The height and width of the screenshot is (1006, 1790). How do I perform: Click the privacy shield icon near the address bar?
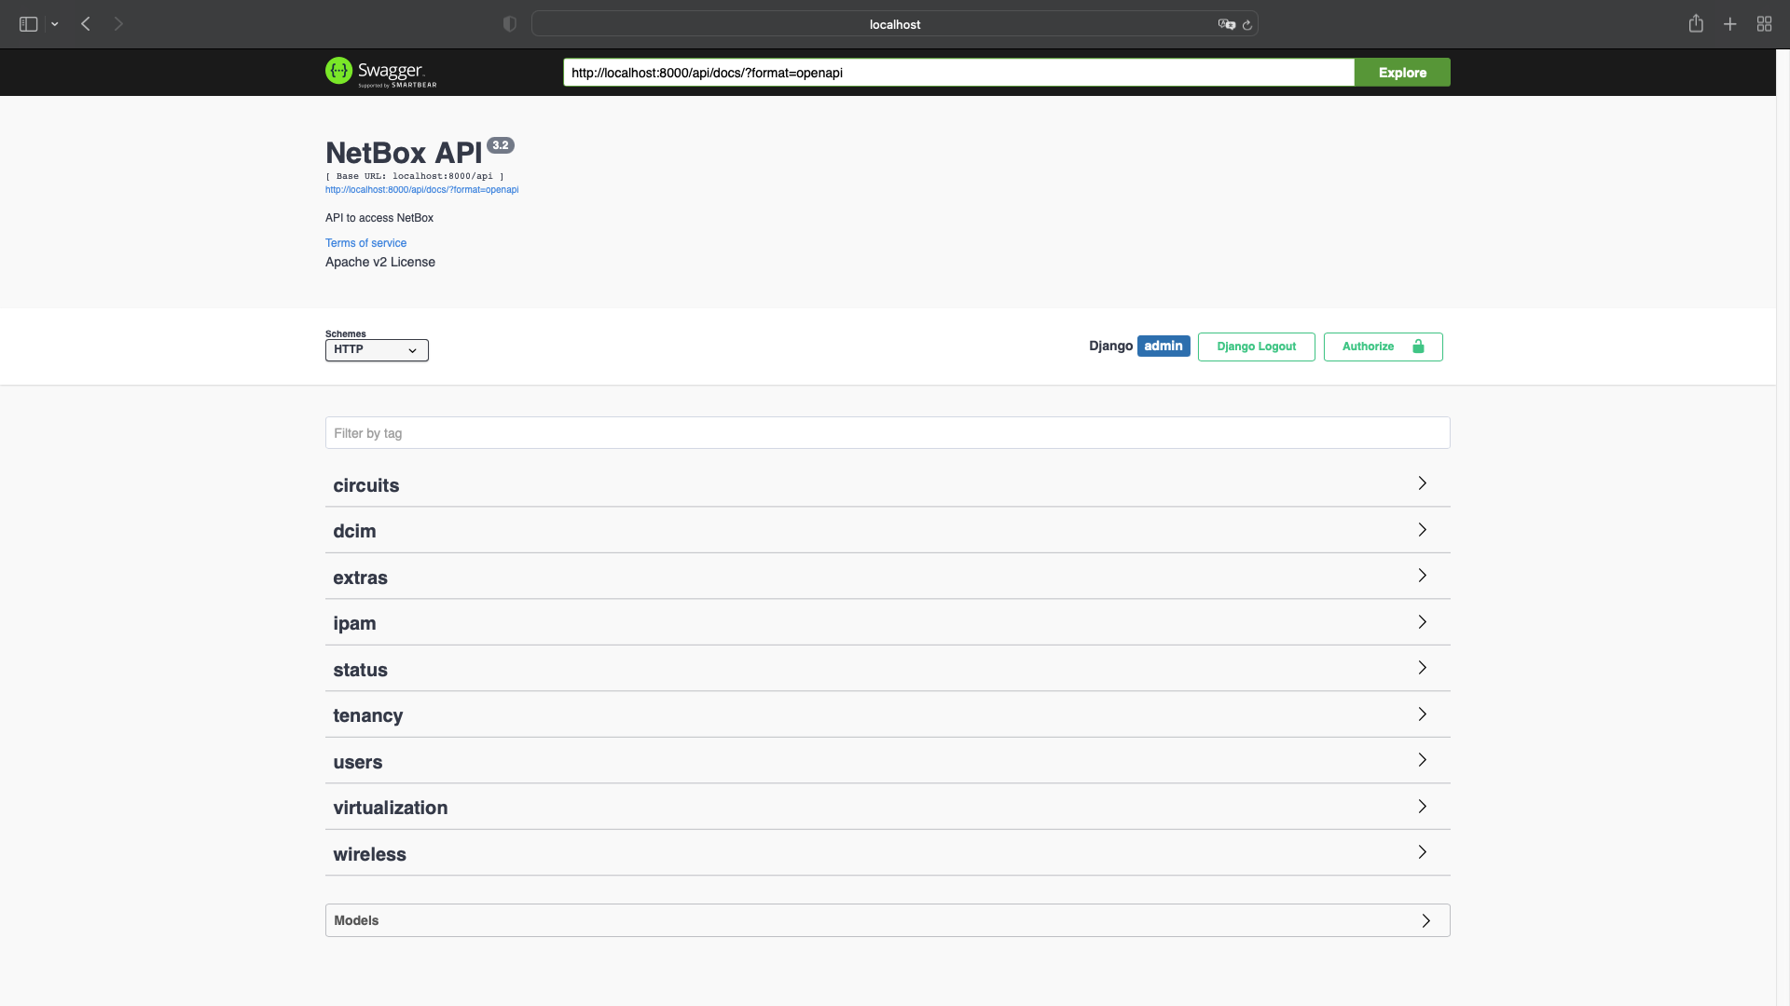click(x=509, y=23)
